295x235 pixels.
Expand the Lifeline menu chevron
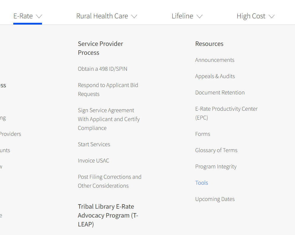coord(200,16)
